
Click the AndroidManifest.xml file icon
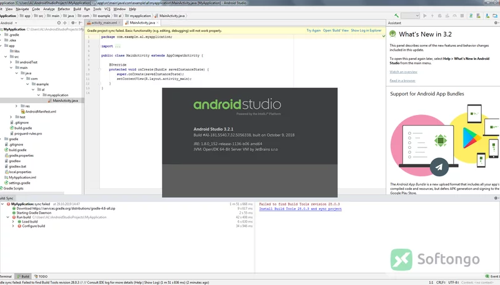pos(23,112)
